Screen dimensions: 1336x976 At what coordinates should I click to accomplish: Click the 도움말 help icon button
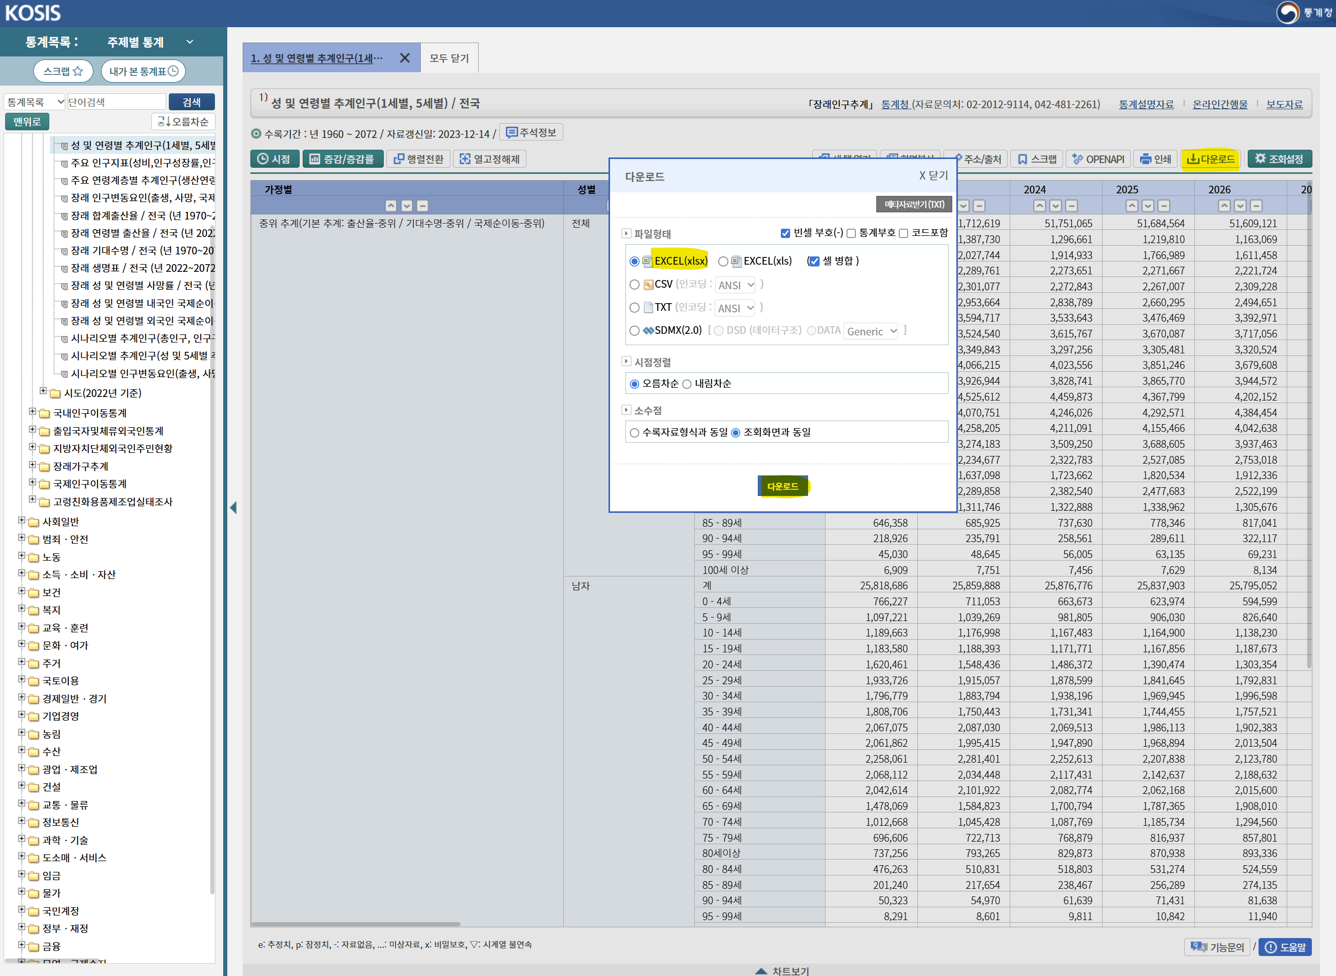pyautogui.click(x=1285, y=947)
